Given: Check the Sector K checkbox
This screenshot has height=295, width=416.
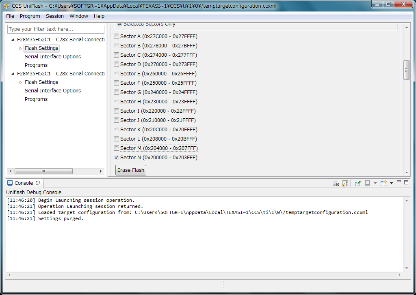Looking at the screenshot, I should [116, 129].
